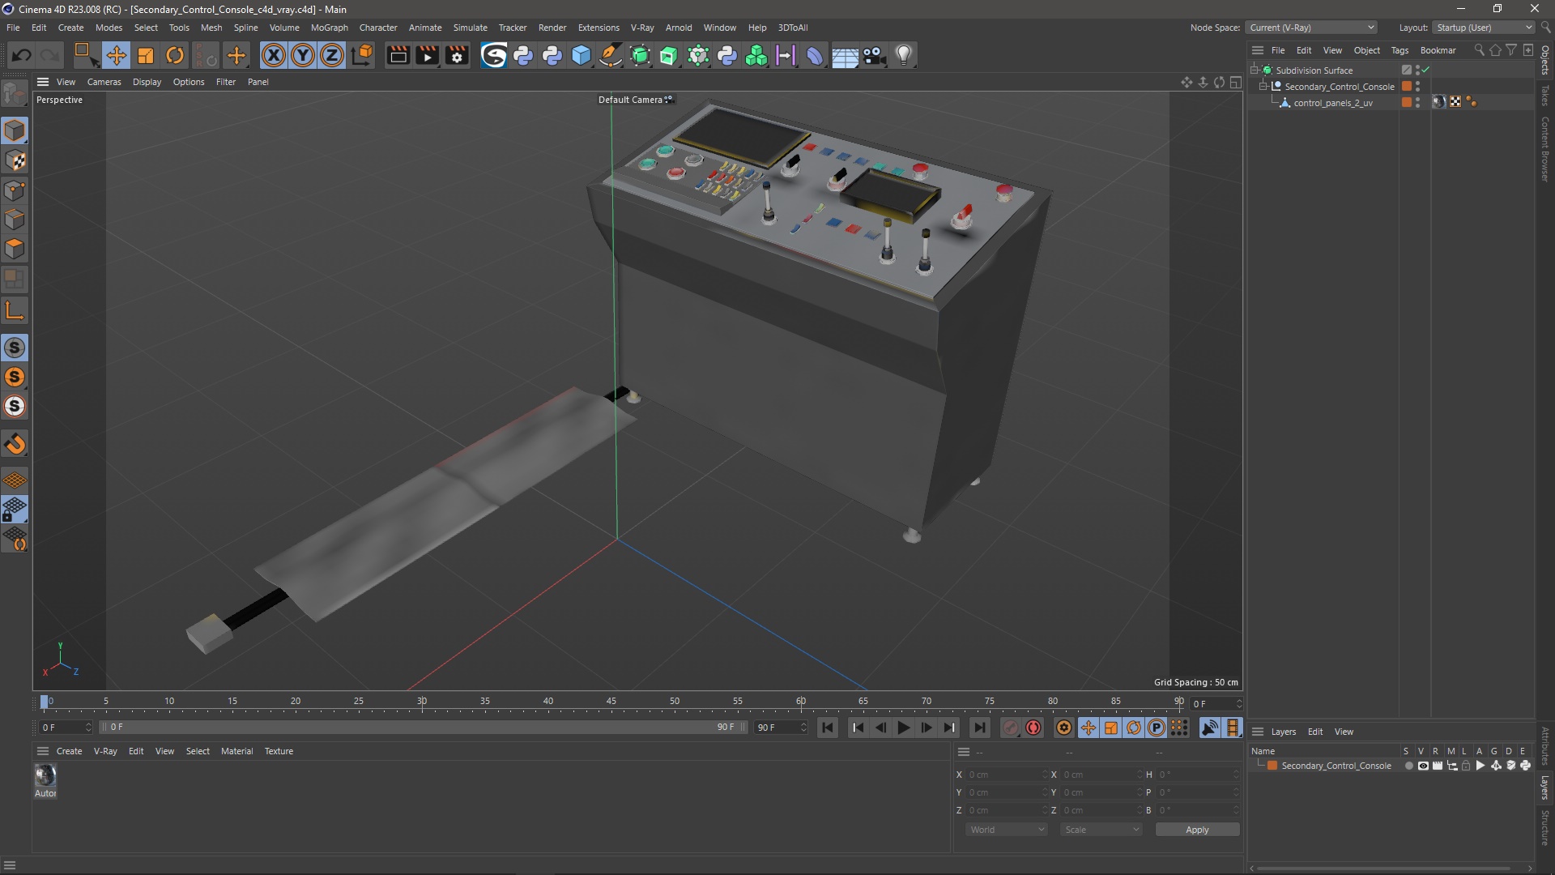
Task: Toggle layer visibility eye for Secondary_Control_Console
Action: point(1423,766)
